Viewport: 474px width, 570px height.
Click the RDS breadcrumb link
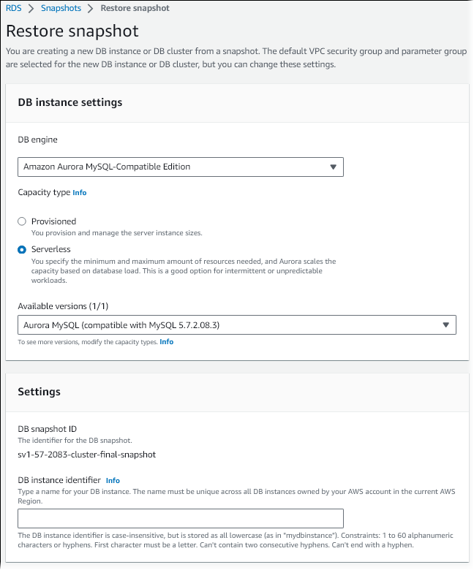tap(13, 8)
